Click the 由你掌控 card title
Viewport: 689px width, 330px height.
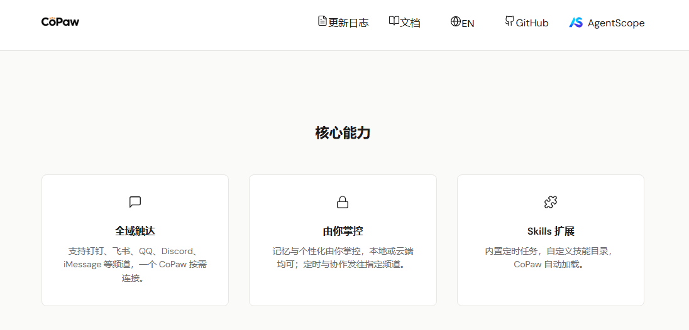pos(343,231)
